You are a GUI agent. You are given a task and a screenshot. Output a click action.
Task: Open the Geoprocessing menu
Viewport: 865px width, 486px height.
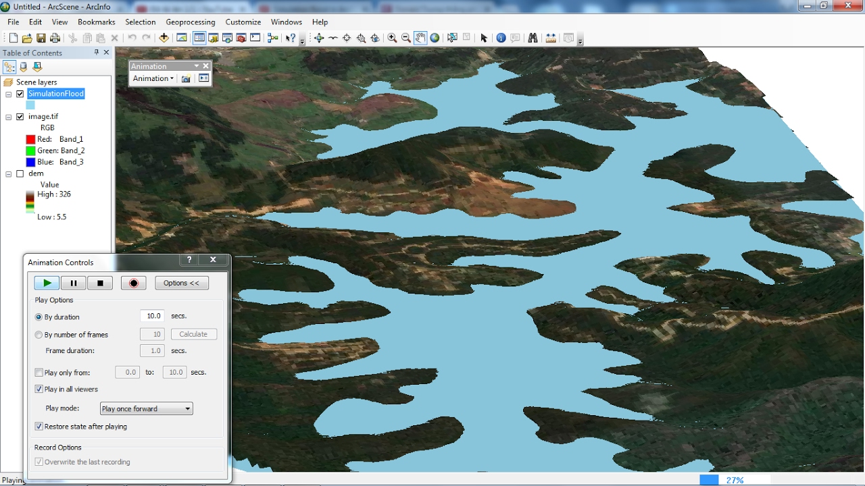click(x=191, y=22)
